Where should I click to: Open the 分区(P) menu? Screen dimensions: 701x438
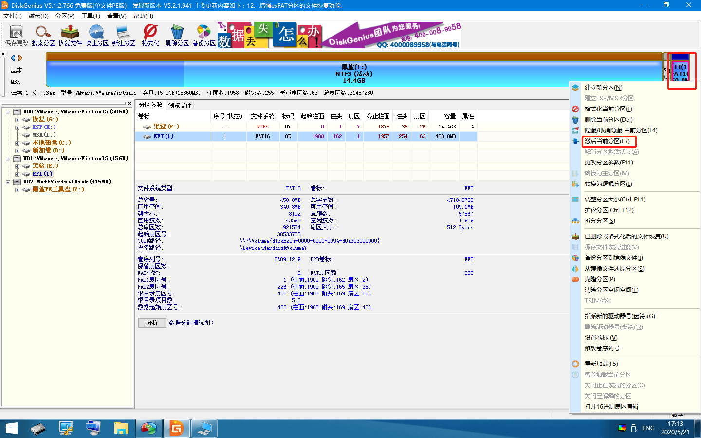tap(65, 16)
